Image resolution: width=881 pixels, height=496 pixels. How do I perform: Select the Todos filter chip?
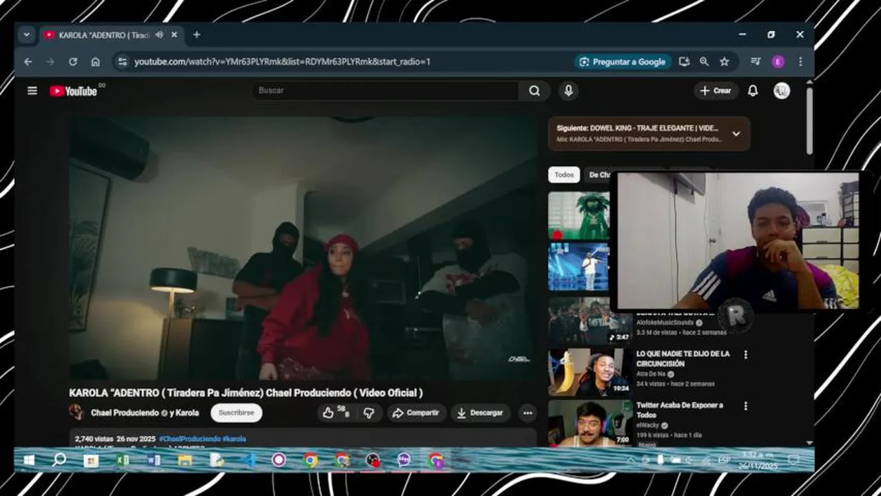coord(564,175)
